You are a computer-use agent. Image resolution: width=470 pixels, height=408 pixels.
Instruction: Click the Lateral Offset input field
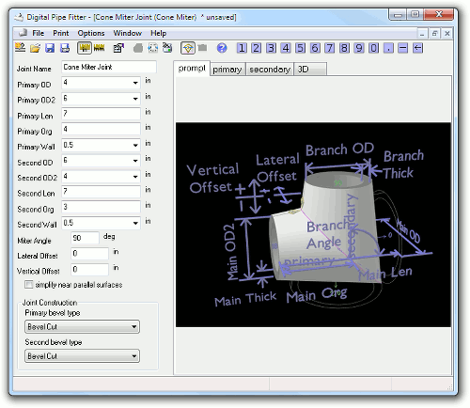pos(90,254)
